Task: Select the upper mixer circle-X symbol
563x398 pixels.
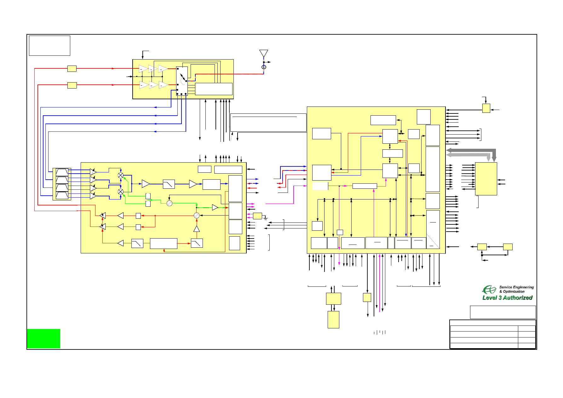Action: click(x=120, y=175)
